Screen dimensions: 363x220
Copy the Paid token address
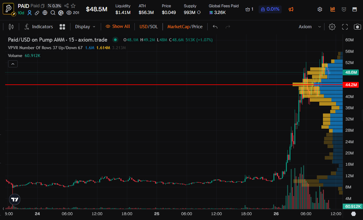click(x=43, y=6)
